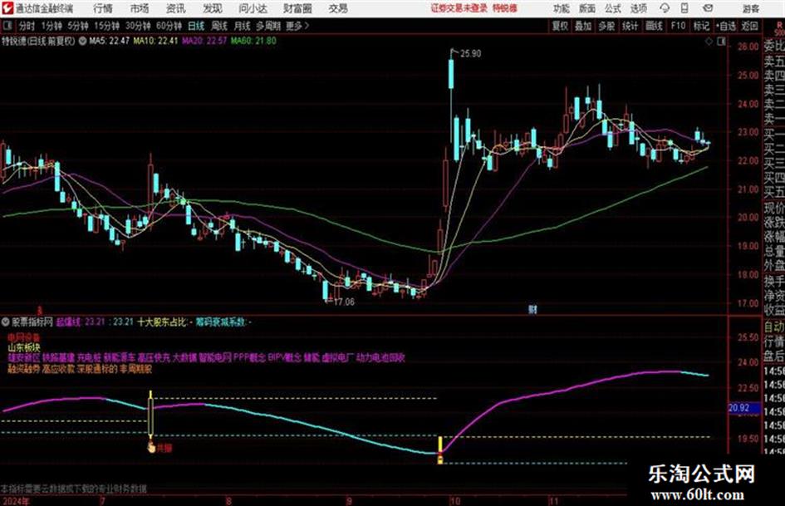This screenshot has width=785, height=506.
Task: Click the 自动 tab in right sidebar
Action: point(774,327)
